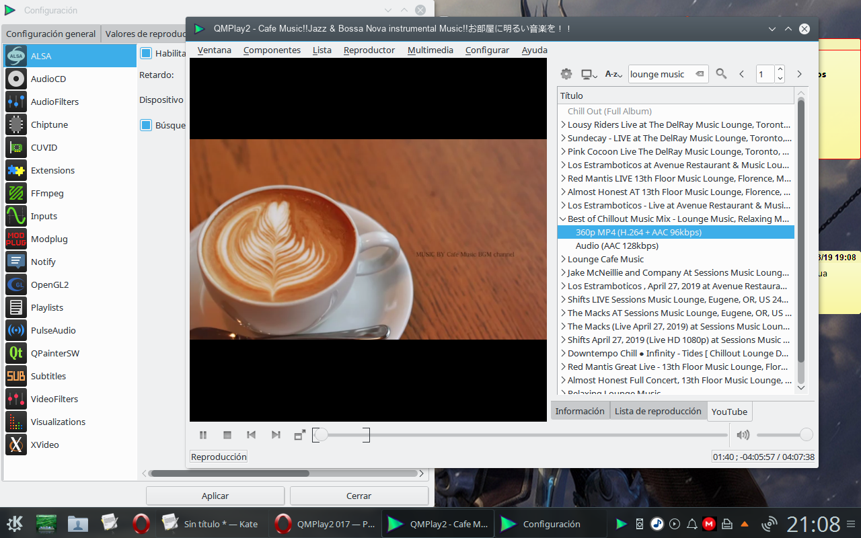Image resolution: width=861 pixels, height=538 pixels.
Task: Select CUVID module
Action: click(70, 147)
